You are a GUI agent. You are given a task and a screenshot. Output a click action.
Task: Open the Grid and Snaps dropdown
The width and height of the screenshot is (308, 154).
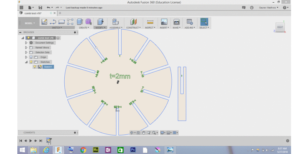pyautogui.click(x=169, y=133)
